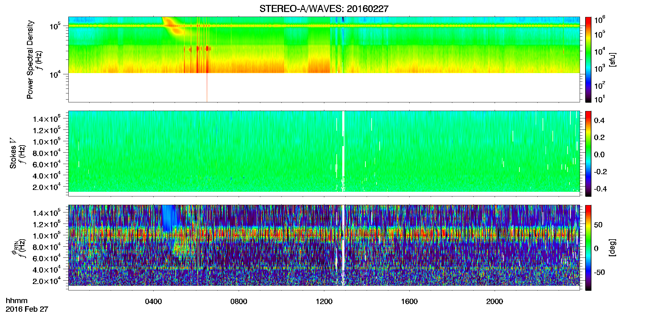The image size is (648, 333).
Task: Click the power spectral density colorbar
Action: pyautogui.click(x=588, y=60)
